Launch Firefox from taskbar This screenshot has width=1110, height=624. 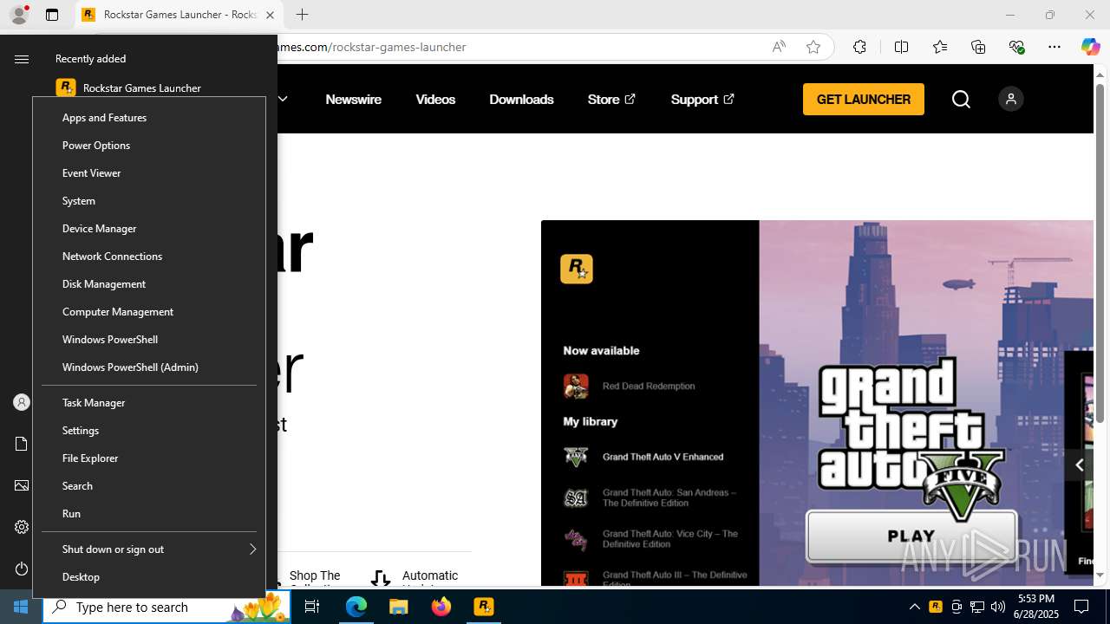coord(441,607)
